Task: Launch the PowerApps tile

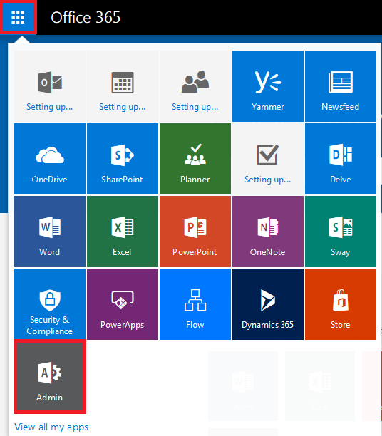Action: (x=123, y=304)
